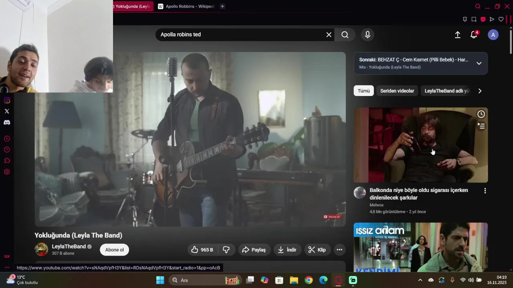513x288 pixels.
Task: Open the YouTube upload/create icon
Action: [x=457, y=35]
